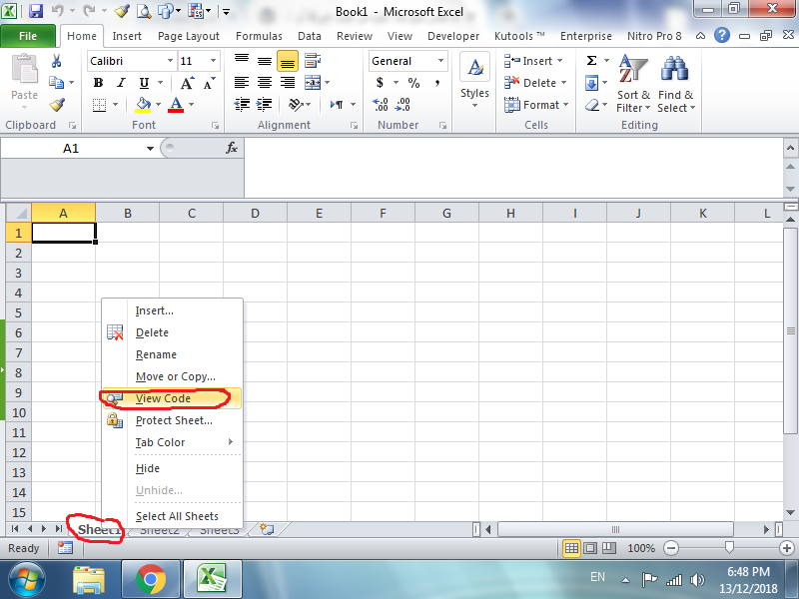Viewport: 799px width, 599px height.
Task: Select Protect Sheet... from context menu
Action: click(x=172, y=420)
